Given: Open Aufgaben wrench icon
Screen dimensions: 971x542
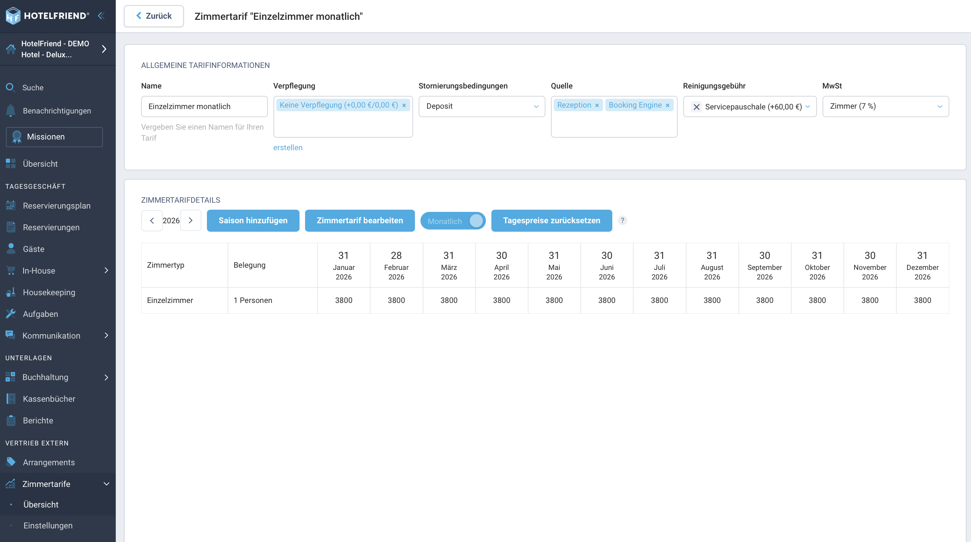Looking at the screenshot, I should click(x=11, y=314).
